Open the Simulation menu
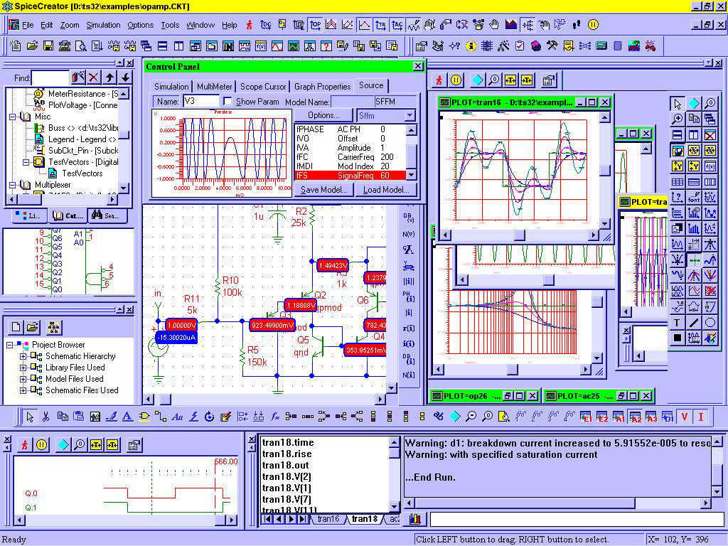Image resolution: width=728 pixels, height=546 pixels. click(x=103, y=25)
